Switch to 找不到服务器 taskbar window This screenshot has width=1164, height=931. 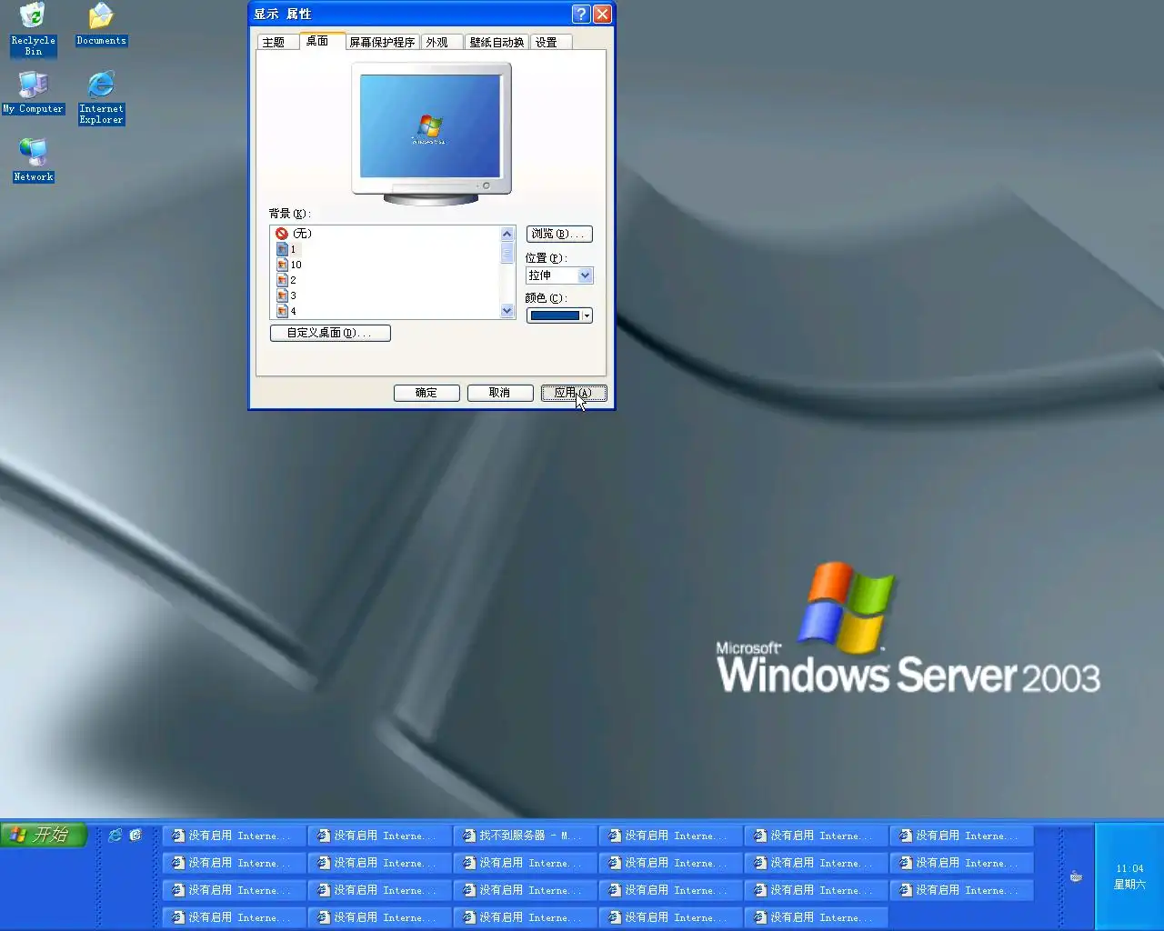525,836
